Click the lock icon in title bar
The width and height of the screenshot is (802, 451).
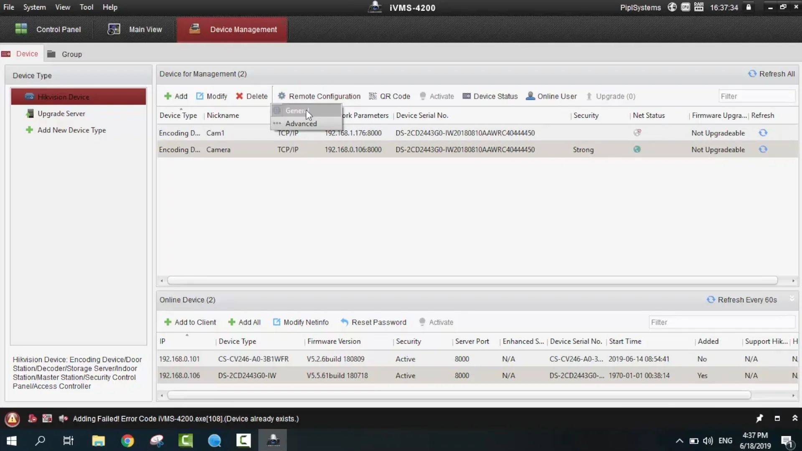(749, 7)
